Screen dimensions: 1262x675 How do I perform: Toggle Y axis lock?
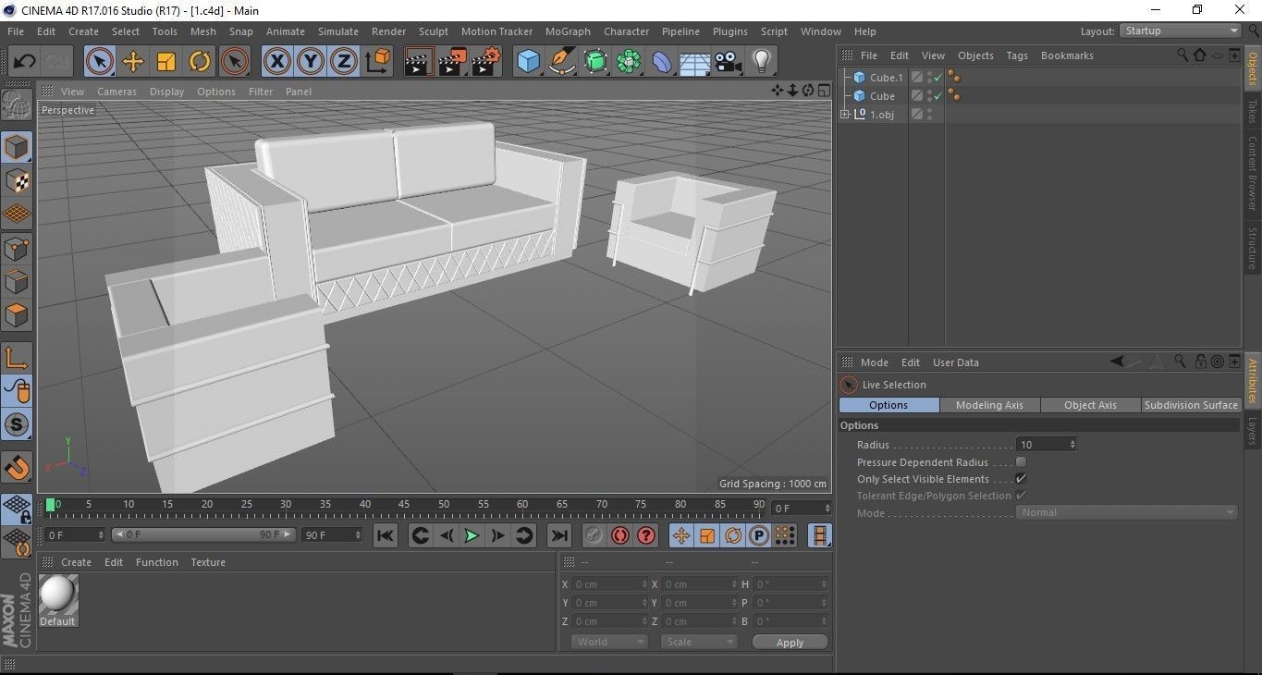[311, 62]
